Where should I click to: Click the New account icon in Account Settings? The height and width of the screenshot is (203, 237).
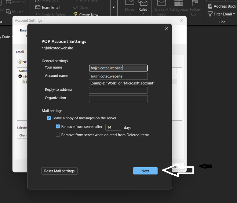click(20, 62)
